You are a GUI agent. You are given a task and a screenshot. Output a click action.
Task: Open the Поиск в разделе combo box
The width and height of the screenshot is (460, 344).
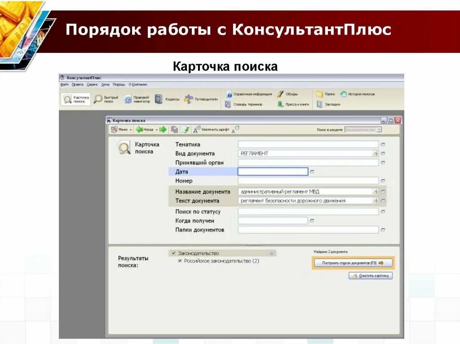click(363, 130)
